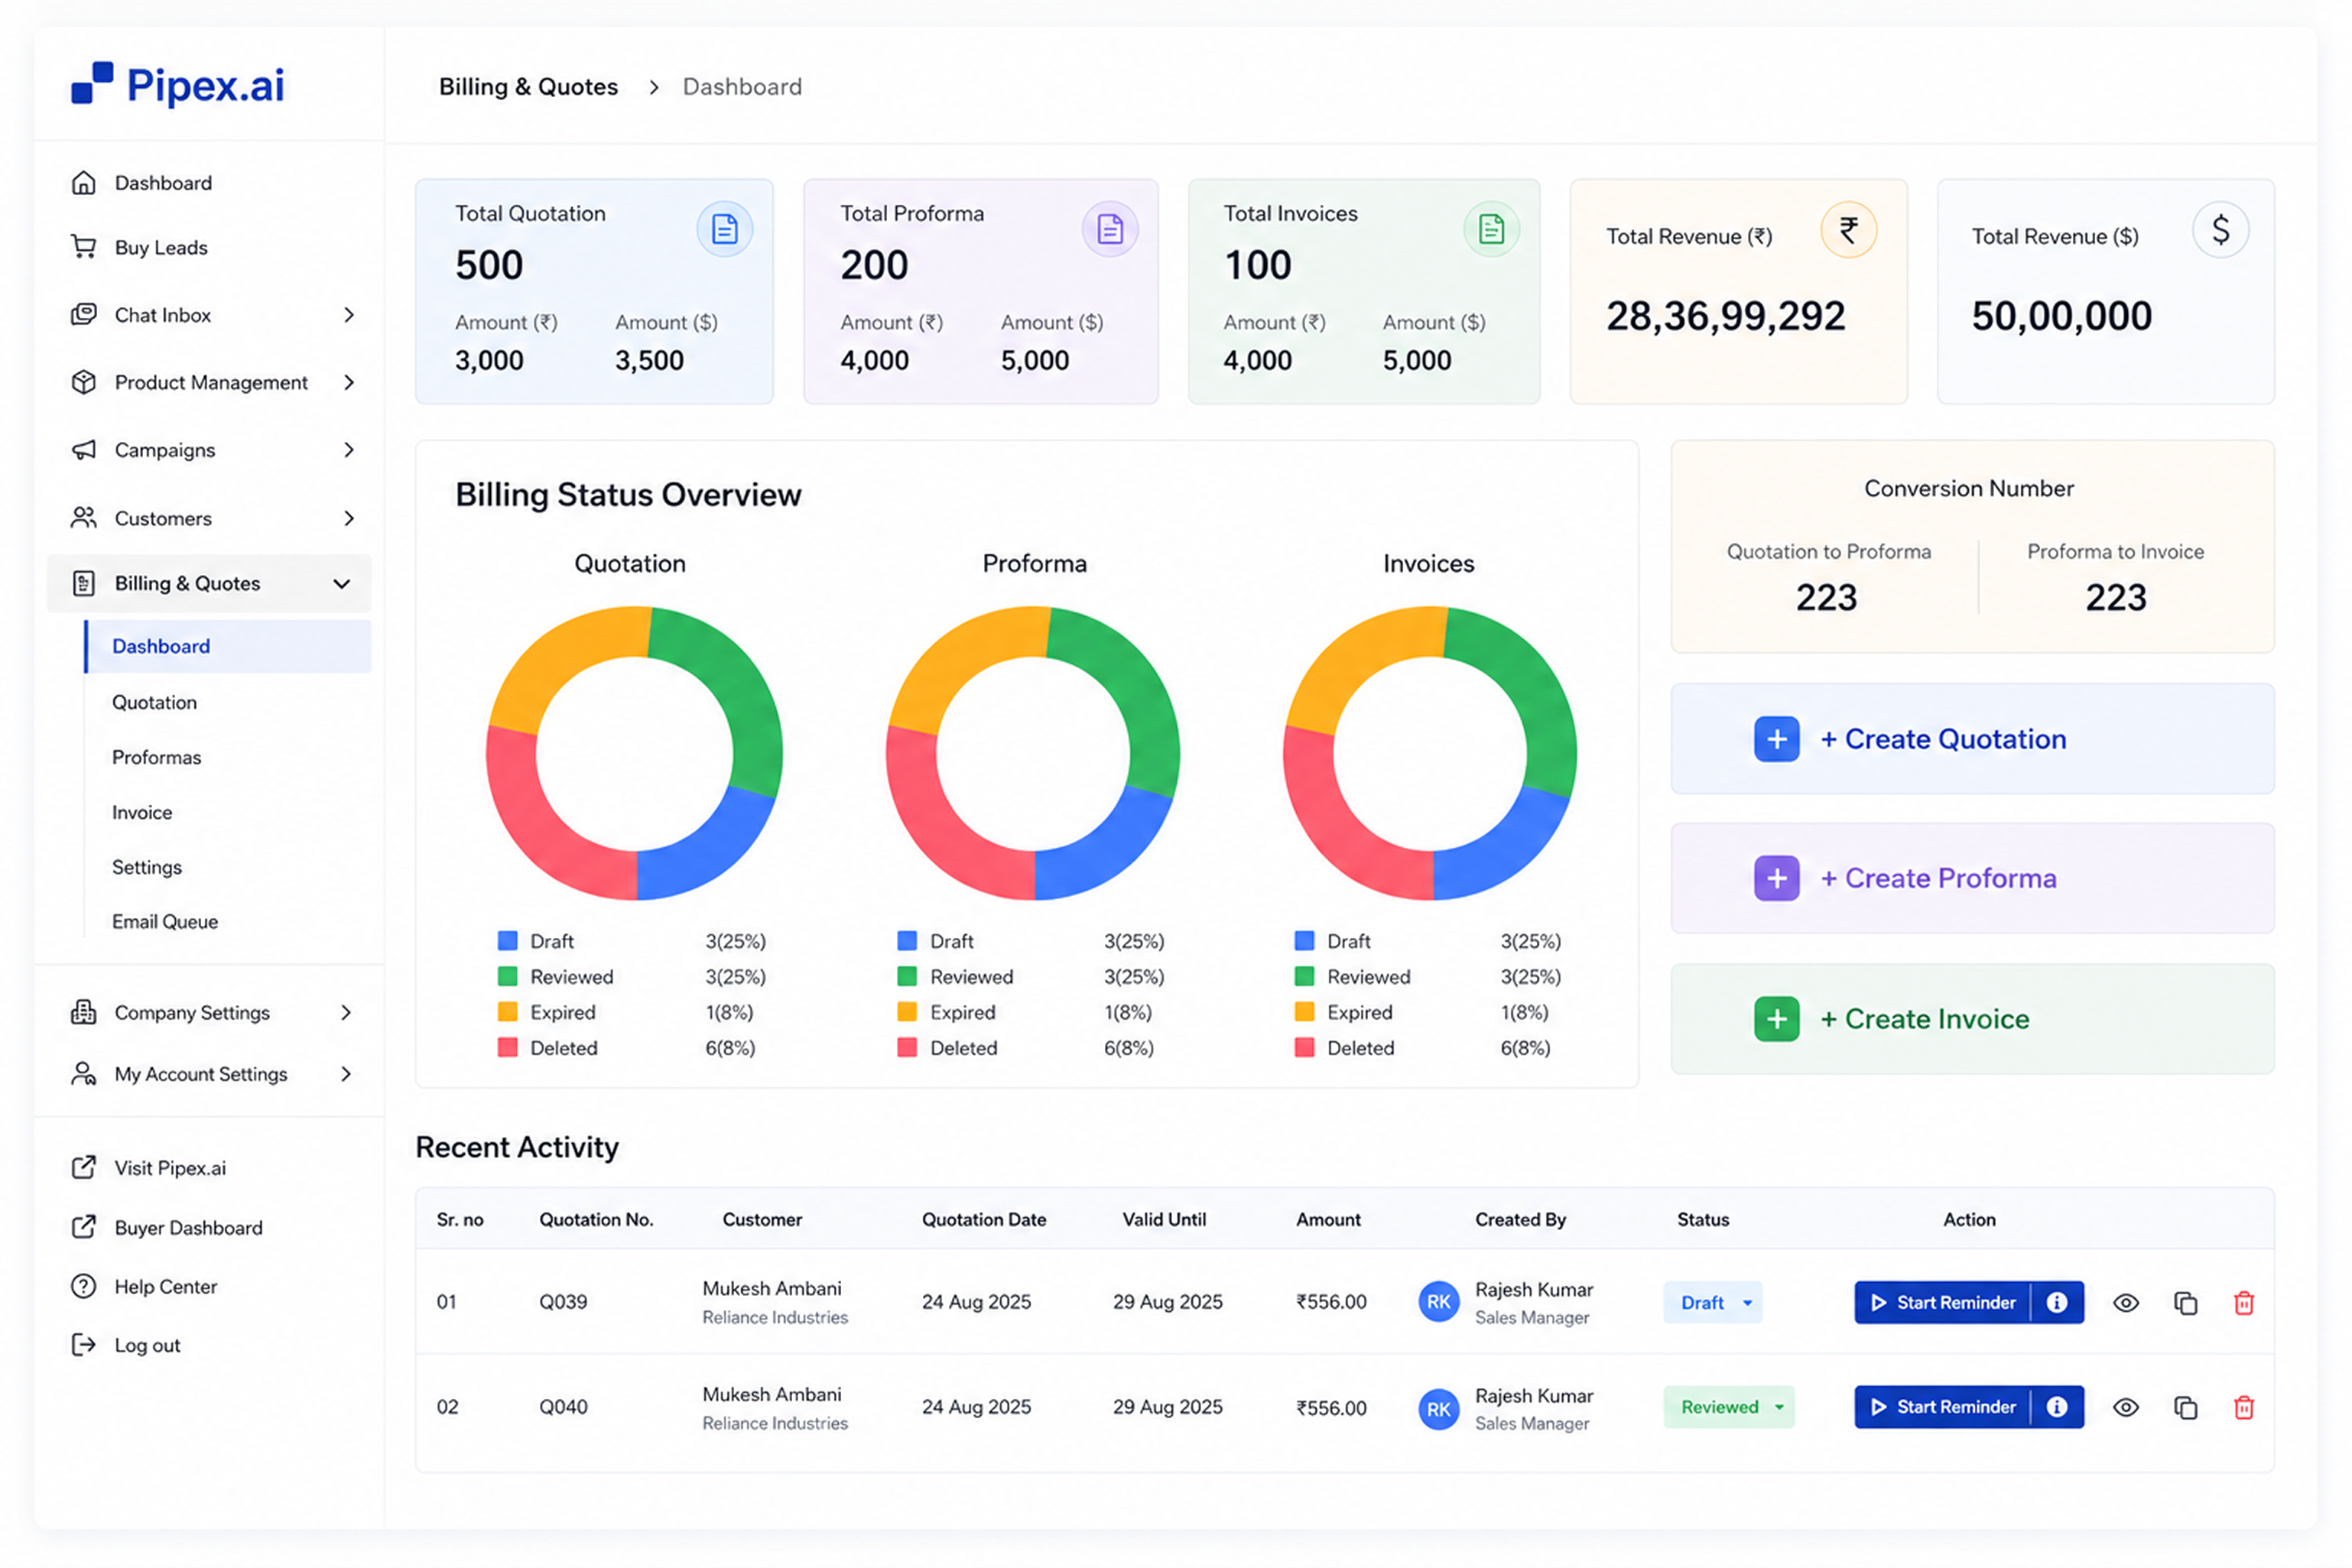The height and width of the screenshot is (1568, 2352).
Task: Click the trash icon for Q039
Action: (2243, 1302)
